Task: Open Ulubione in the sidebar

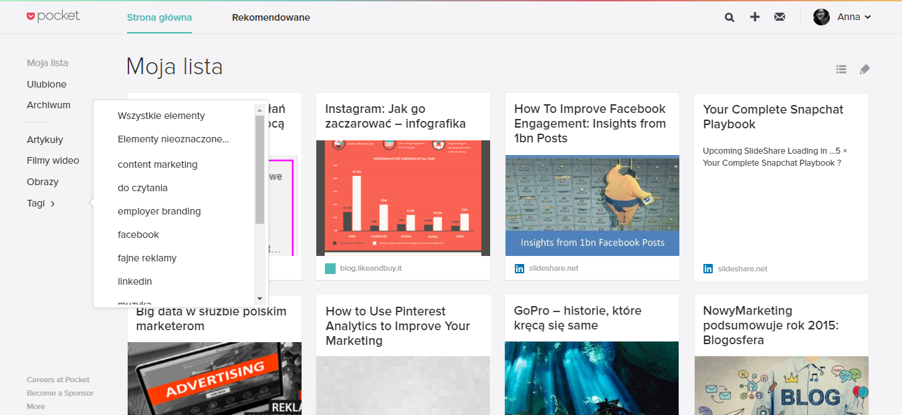Action: click(47, 84)
